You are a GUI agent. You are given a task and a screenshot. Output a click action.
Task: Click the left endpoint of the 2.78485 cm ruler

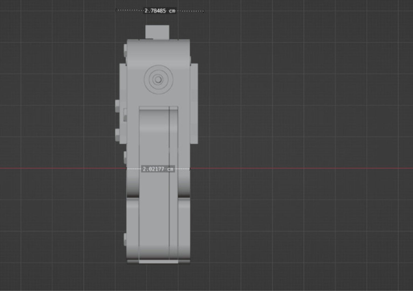click(x=116, y=10)
